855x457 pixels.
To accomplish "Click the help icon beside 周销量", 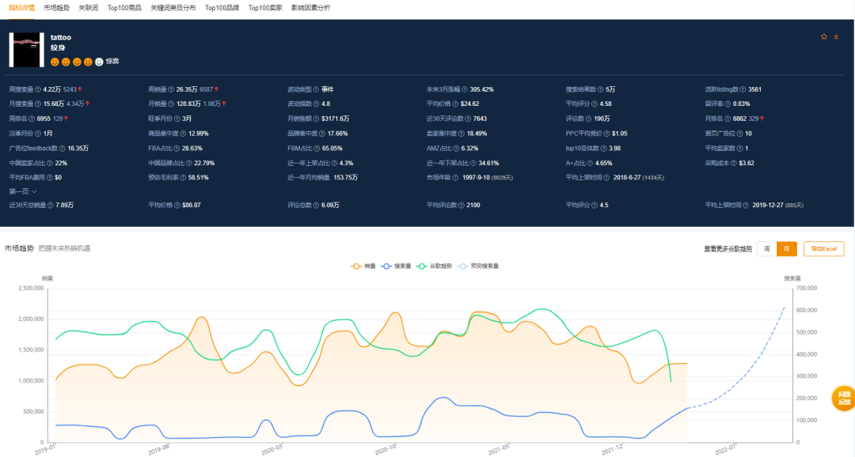I will (x=171, y=89).
